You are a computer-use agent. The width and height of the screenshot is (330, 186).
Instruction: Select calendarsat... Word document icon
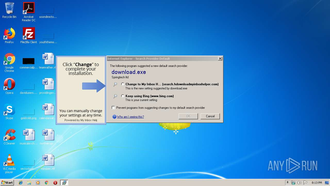[x=48, y=112]
